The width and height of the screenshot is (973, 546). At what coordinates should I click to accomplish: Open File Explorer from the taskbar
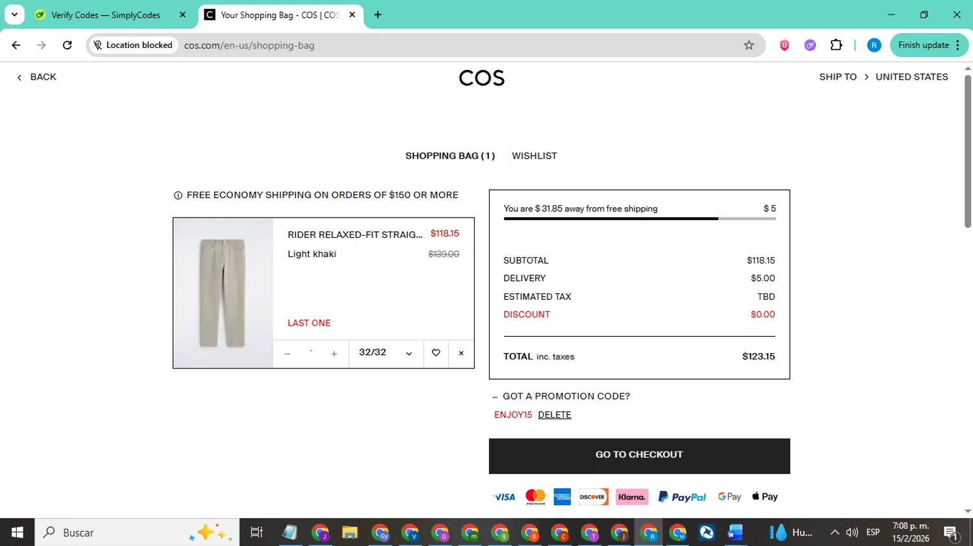350,532
